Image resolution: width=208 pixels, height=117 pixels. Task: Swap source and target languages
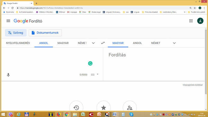103,43
